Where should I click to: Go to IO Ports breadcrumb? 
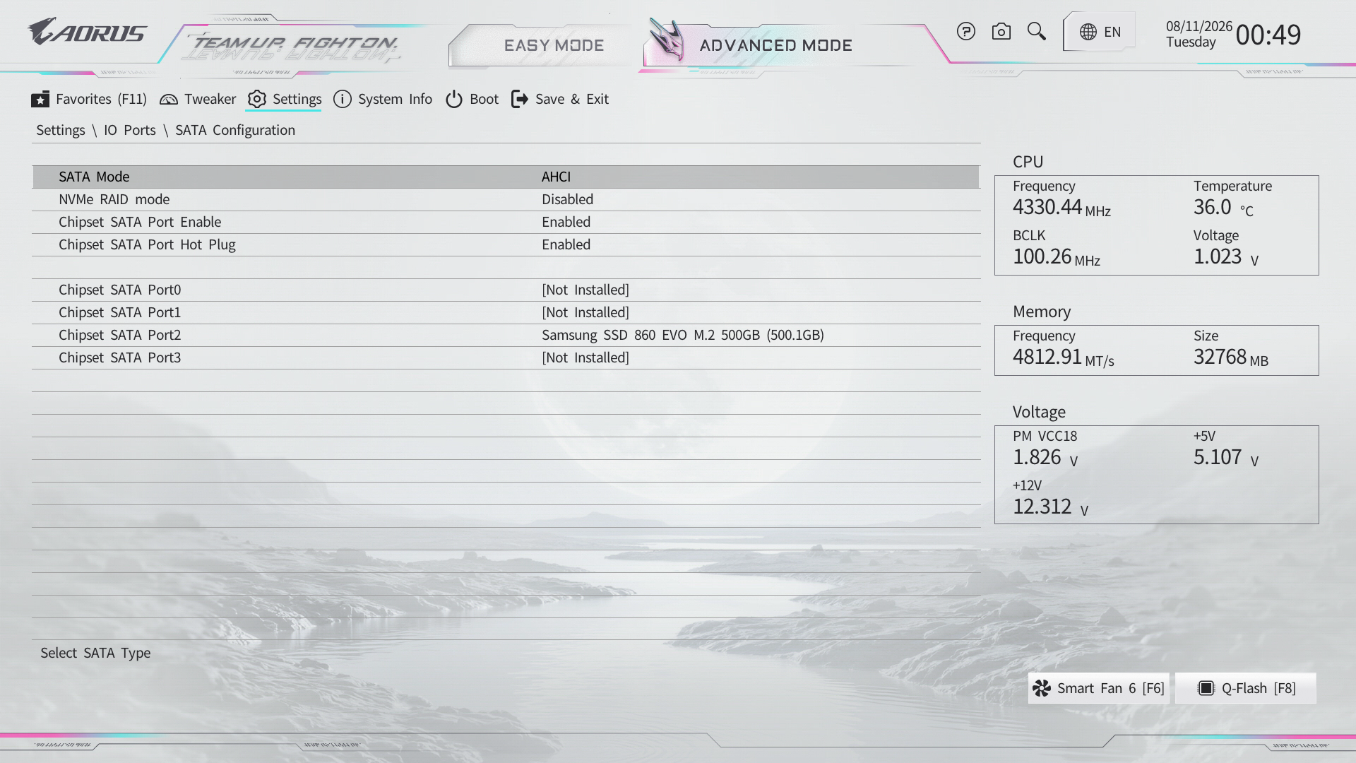click(130, 130)
